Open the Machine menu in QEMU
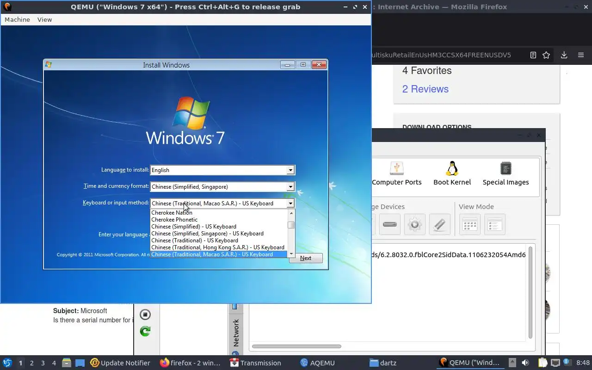The image size is (592, 370). (17, 19)
